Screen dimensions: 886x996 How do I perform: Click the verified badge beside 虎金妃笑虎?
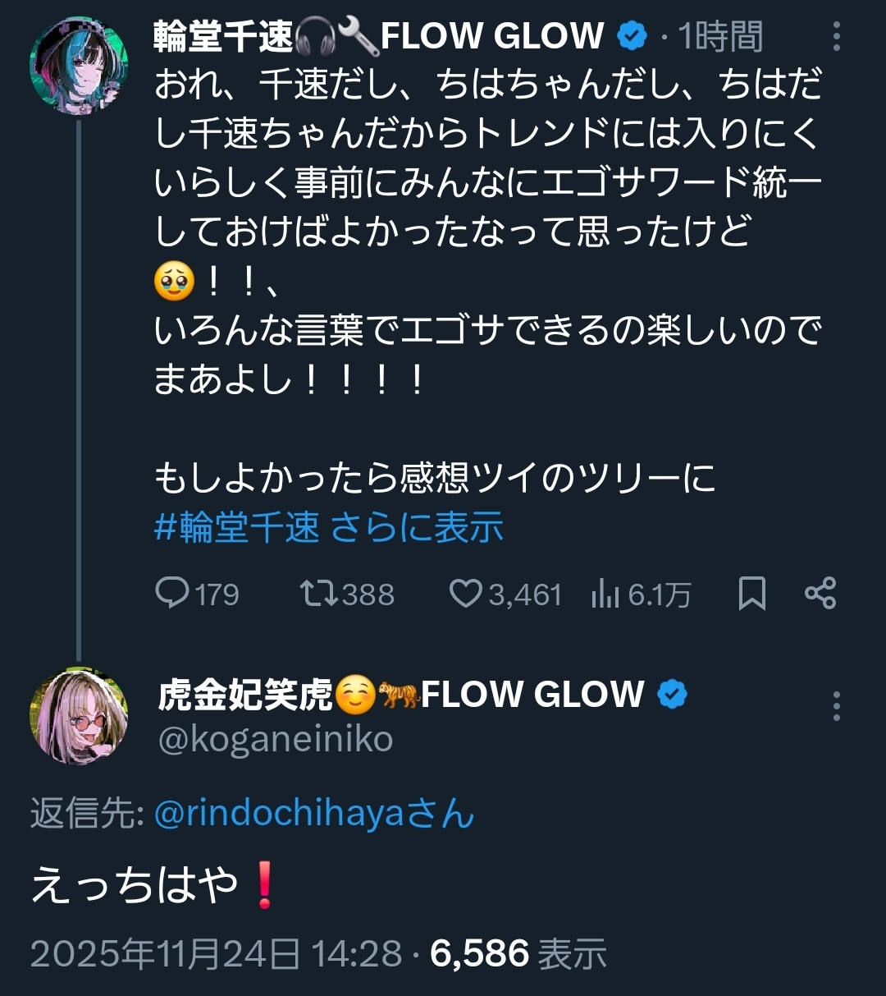673,695
